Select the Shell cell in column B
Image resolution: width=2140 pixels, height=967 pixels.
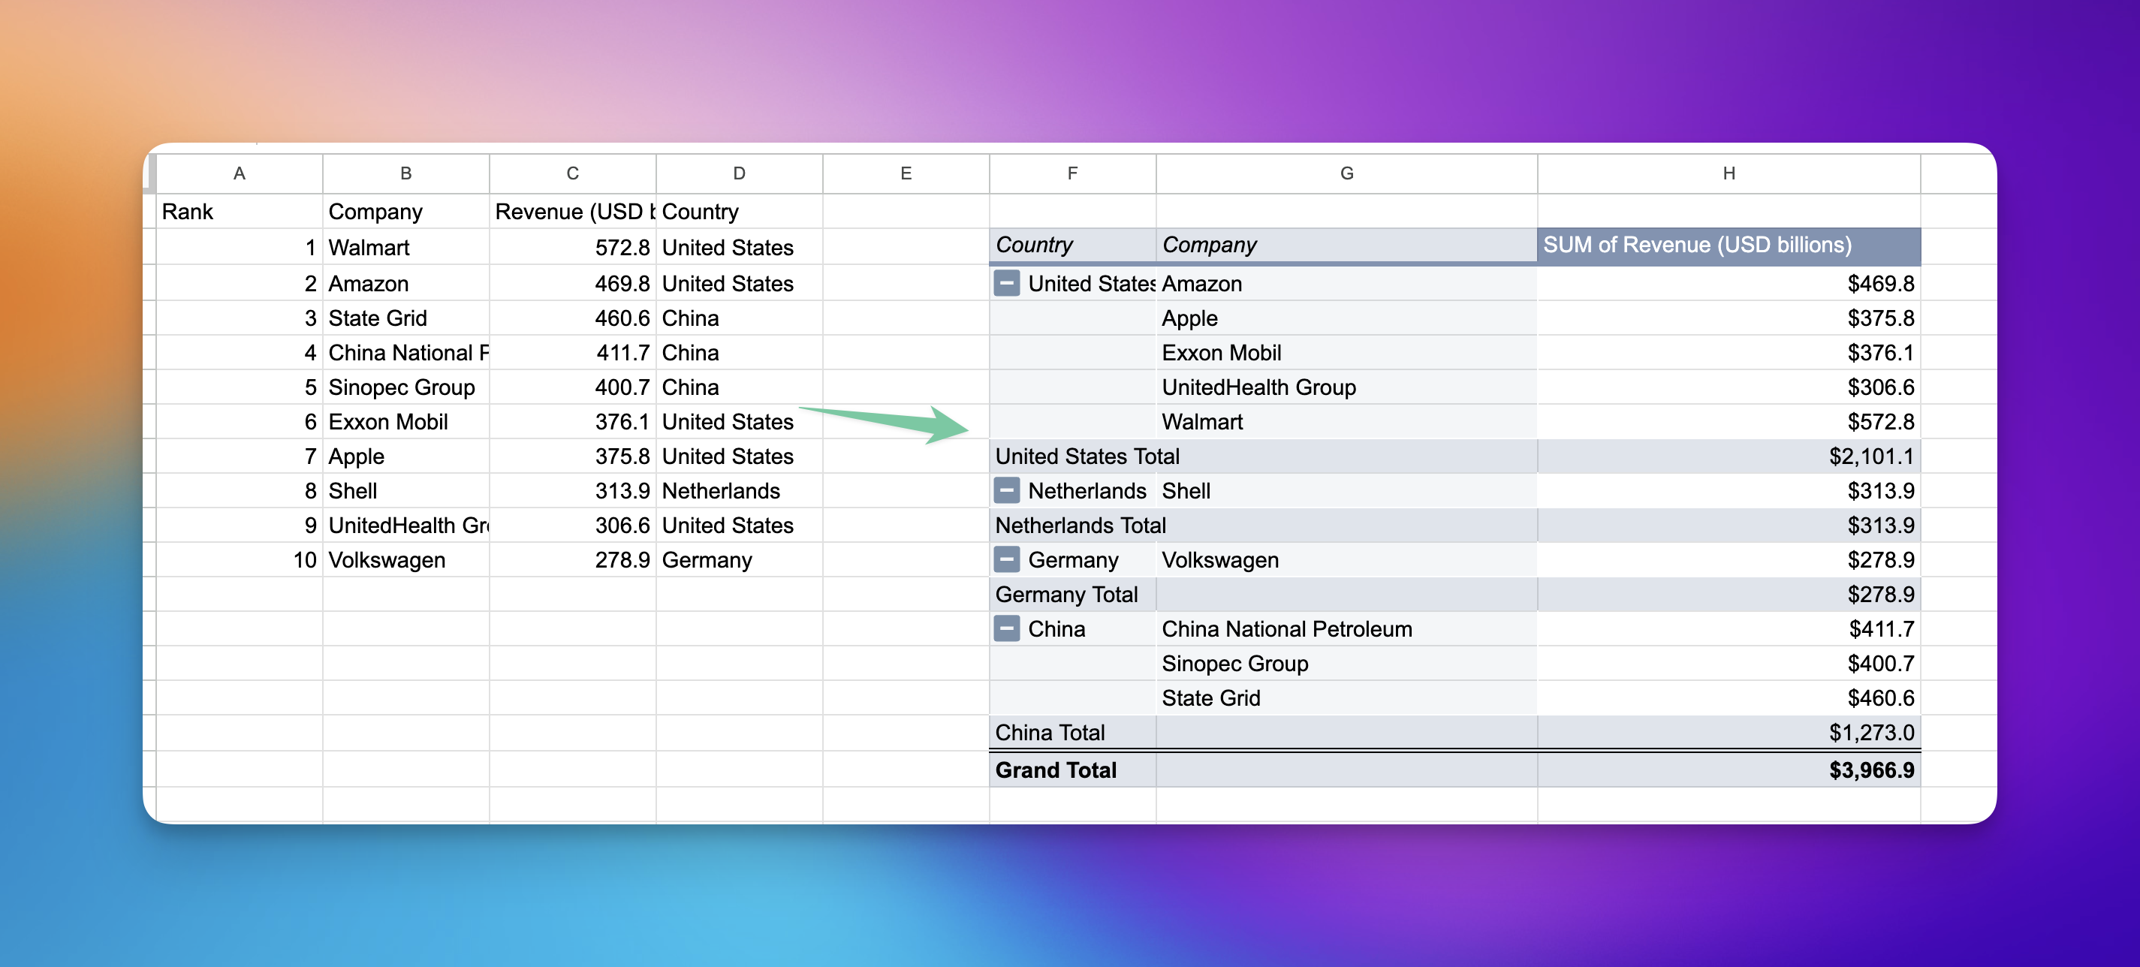(x=406, y=490)
